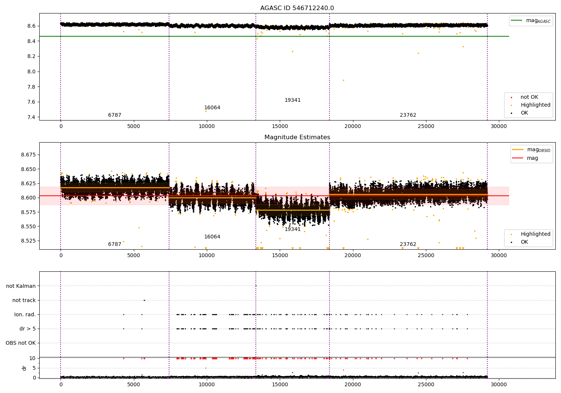Image resolution: width=561 pixels, height=393 pixels.
Task: Click obsid label 6787 in top plot
Action: click(x=115, y=115)
